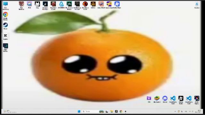Open the black square shortcut between VS Code icons
This screenshot has width=205, height=115.
pyautogui.click(x=181, y=100)
